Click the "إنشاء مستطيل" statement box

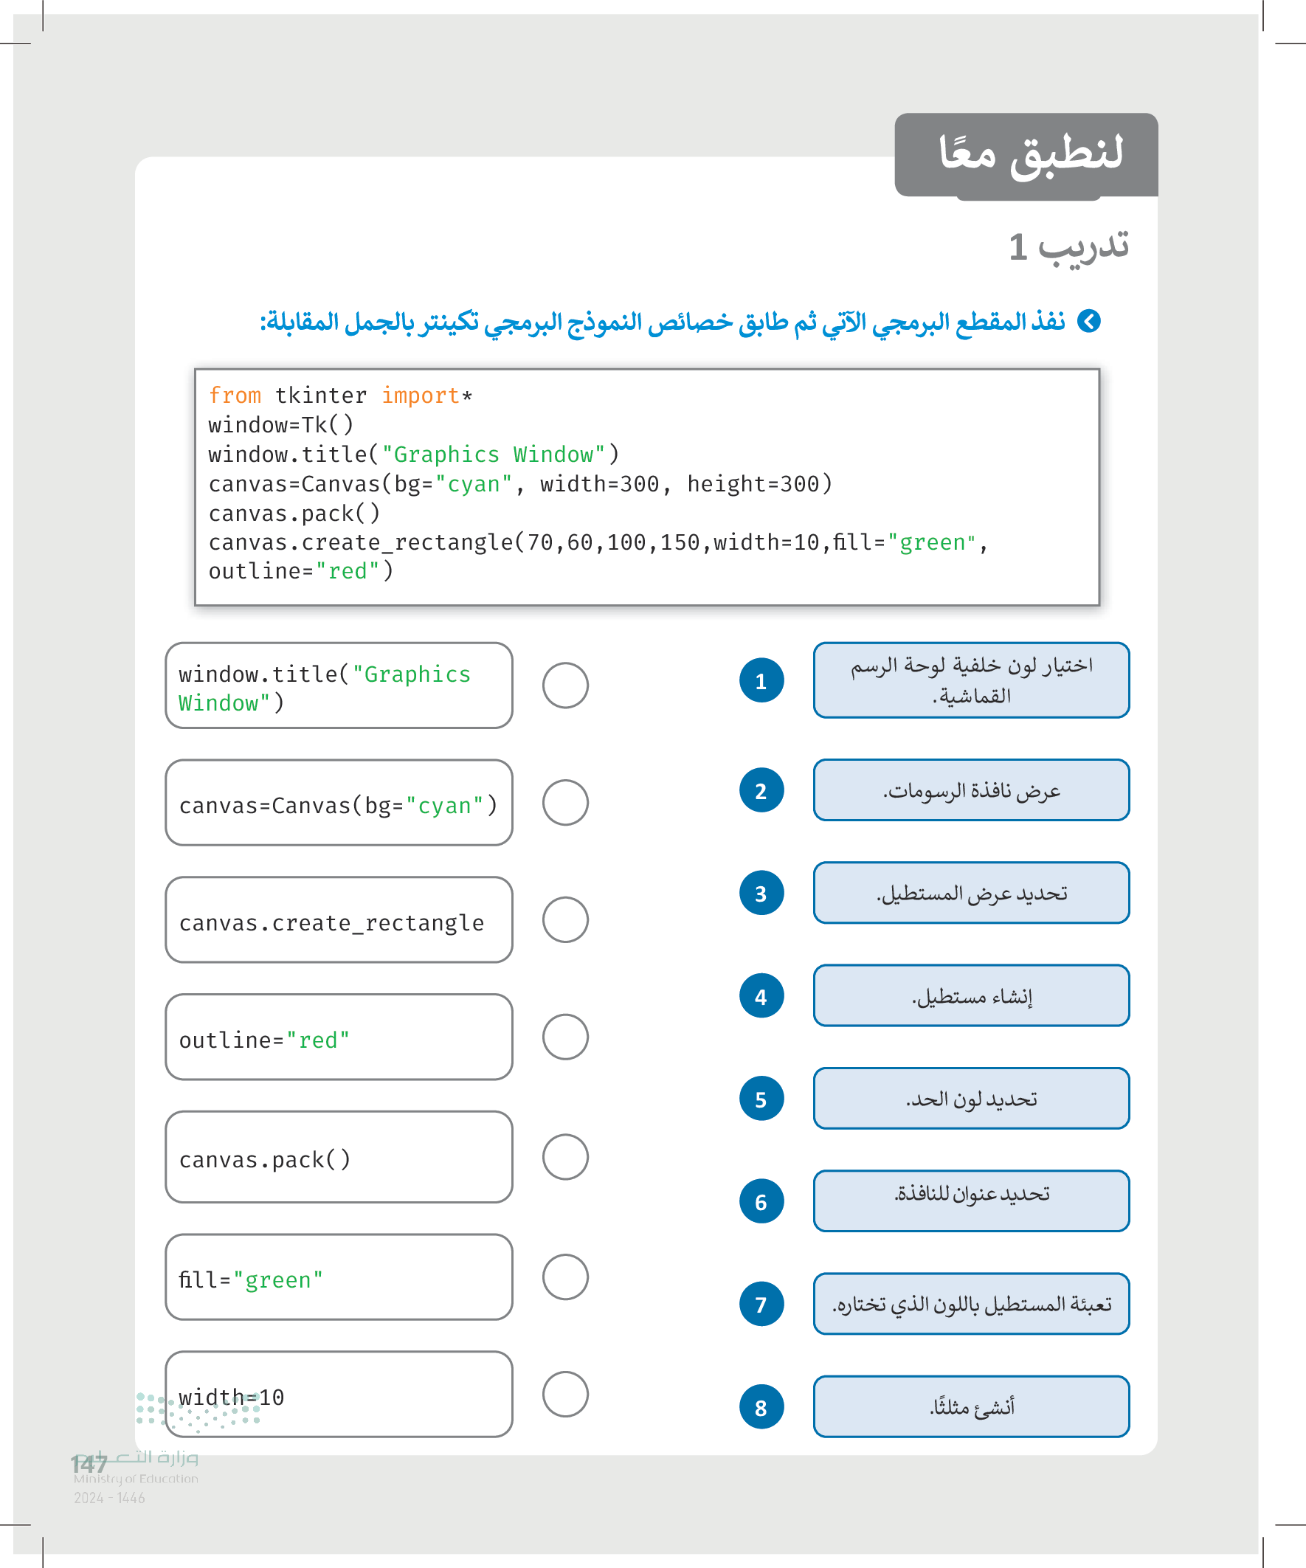[x=971, y=995]
